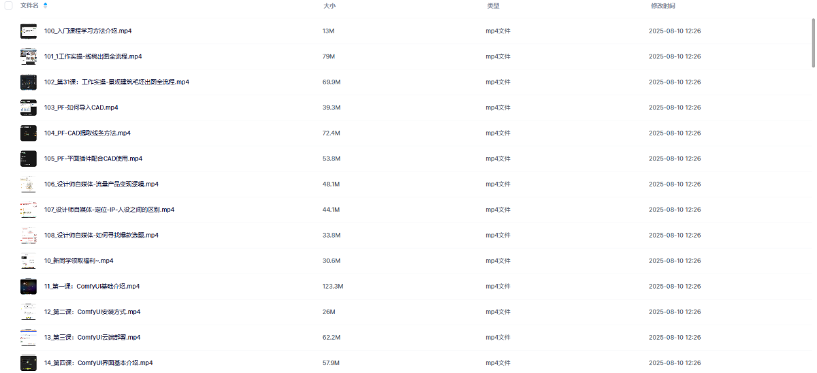Screen dimensions: 817x373
Task: Click the vertical scrollbar on the right edge
Action: [813, 44]
